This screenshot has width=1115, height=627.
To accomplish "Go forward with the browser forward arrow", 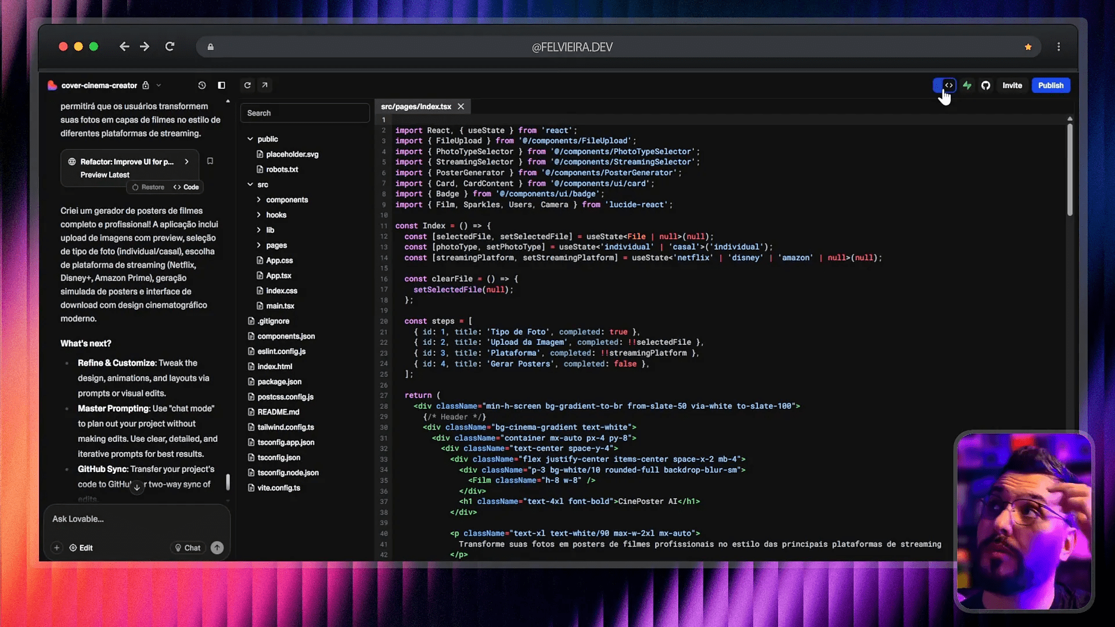I will [x=145, y=46].
